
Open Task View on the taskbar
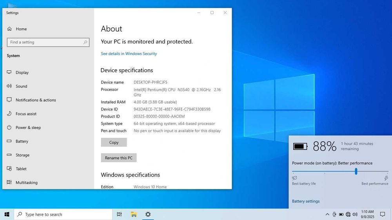pyautogui.click(x=119, y=214)
